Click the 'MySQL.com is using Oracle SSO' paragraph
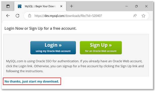Viewport: 156px width, 92px height. point(75,66)
